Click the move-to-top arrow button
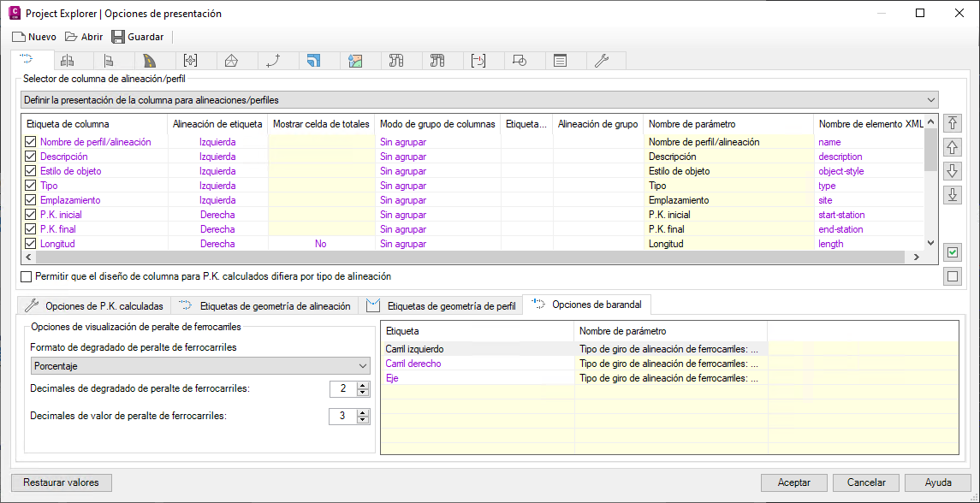 953,123
